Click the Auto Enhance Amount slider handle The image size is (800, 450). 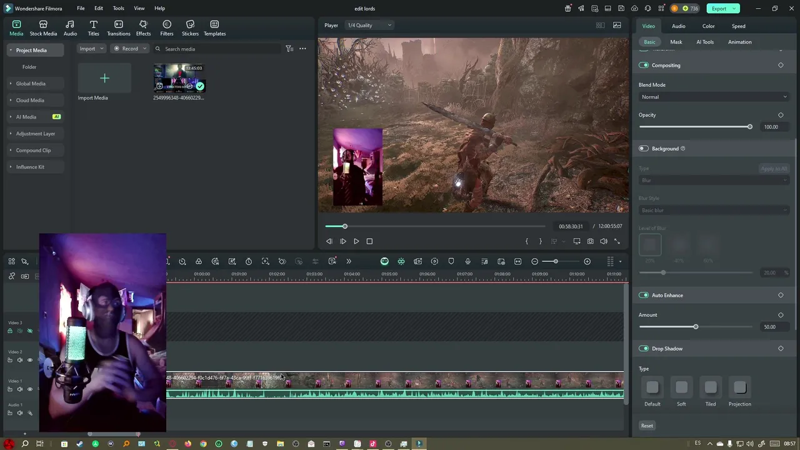pyautogui.click(x=695, y=327)
